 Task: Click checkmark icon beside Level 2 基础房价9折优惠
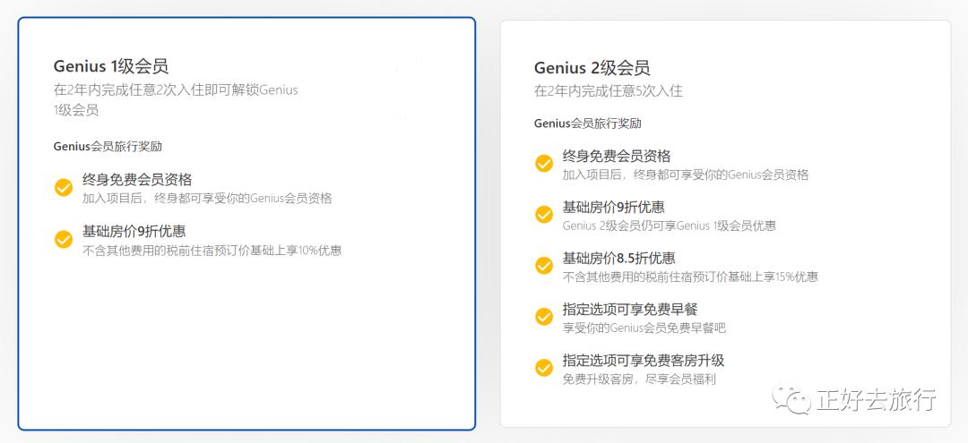coord(544,215)
